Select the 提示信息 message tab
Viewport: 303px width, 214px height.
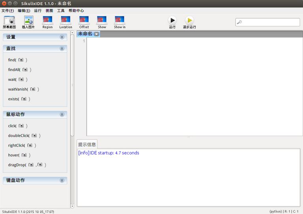[x=87, y=144]
